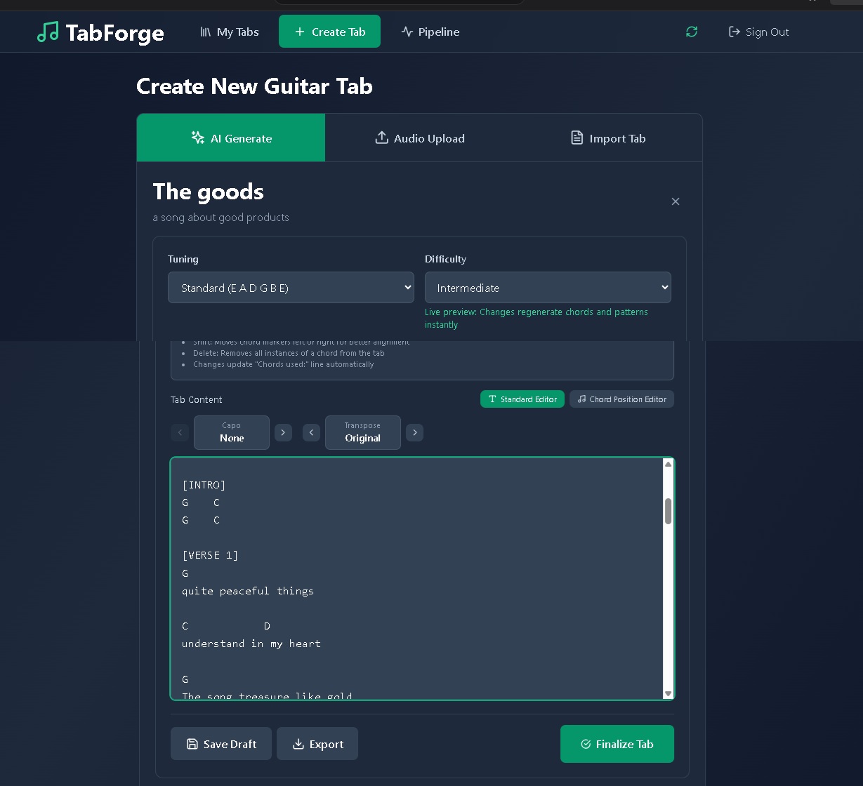This screenshot has height=786, width=863.
Task: Click the upload icon on Audio Upload
Action: (x=381, y=138)
